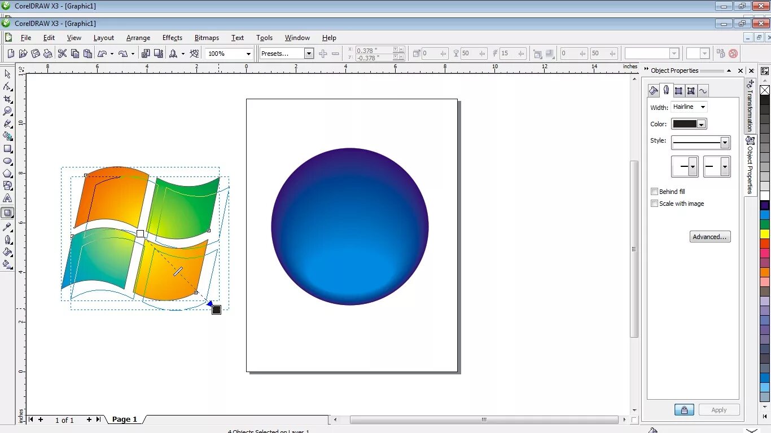Go to last page arrow button

(99, 419)
